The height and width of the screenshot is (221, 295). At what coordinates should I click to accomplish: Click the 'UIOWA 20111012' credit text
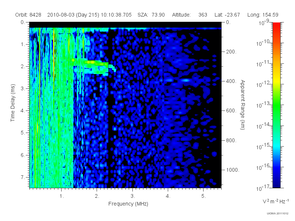tap(278, 214)
